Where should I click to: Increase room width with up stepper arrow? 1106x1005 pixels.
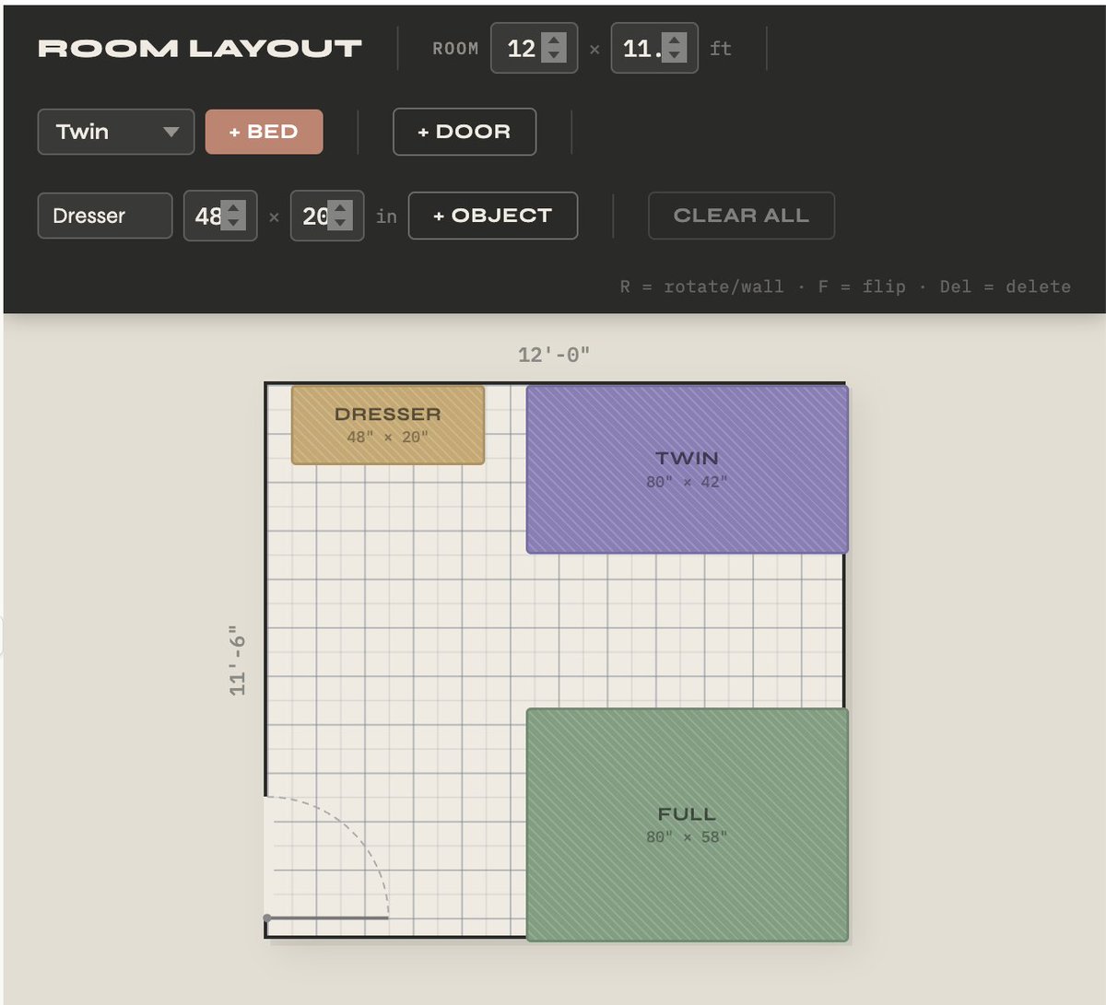554,41
